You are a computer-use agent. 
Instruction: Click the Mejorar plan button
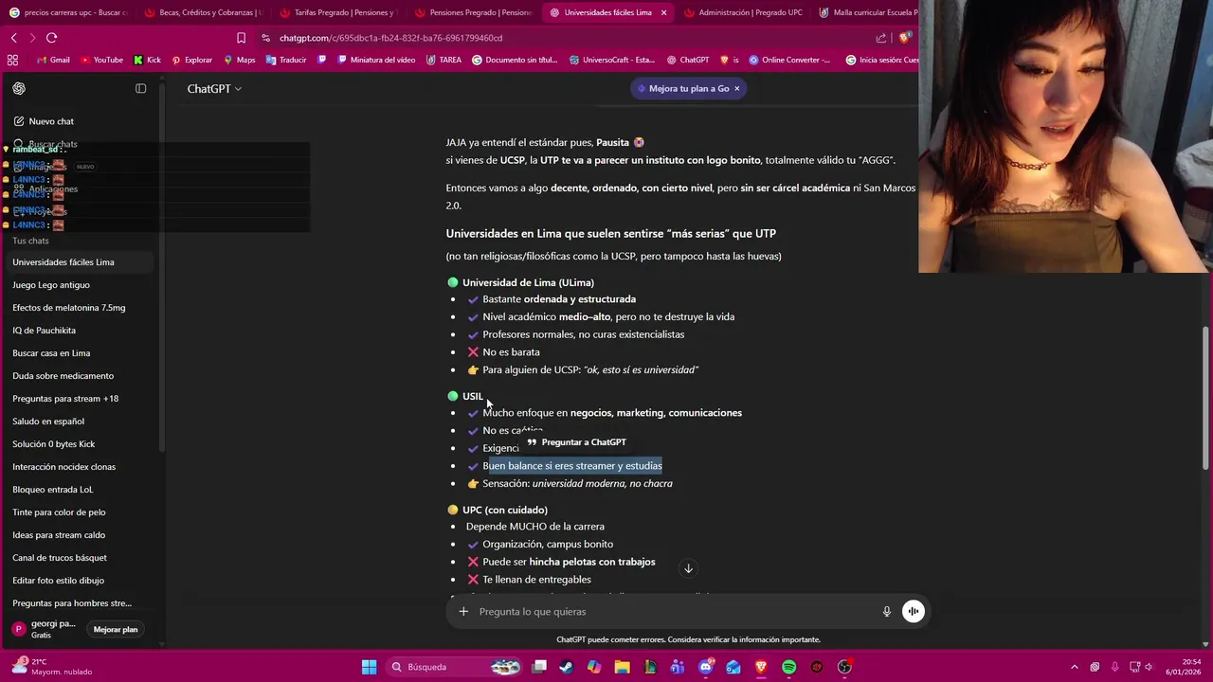click(116, 629)
